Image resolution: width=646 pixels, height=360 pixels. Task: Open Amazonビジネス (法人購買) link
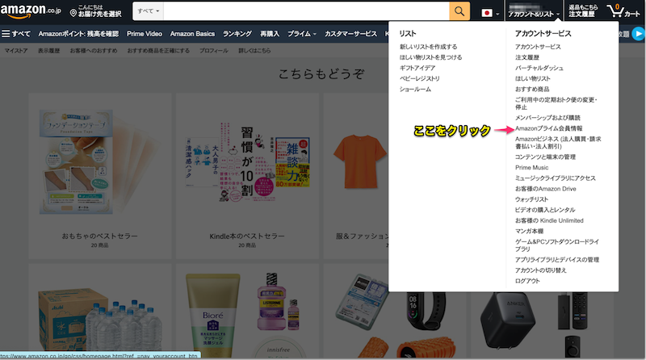point(558,143)
